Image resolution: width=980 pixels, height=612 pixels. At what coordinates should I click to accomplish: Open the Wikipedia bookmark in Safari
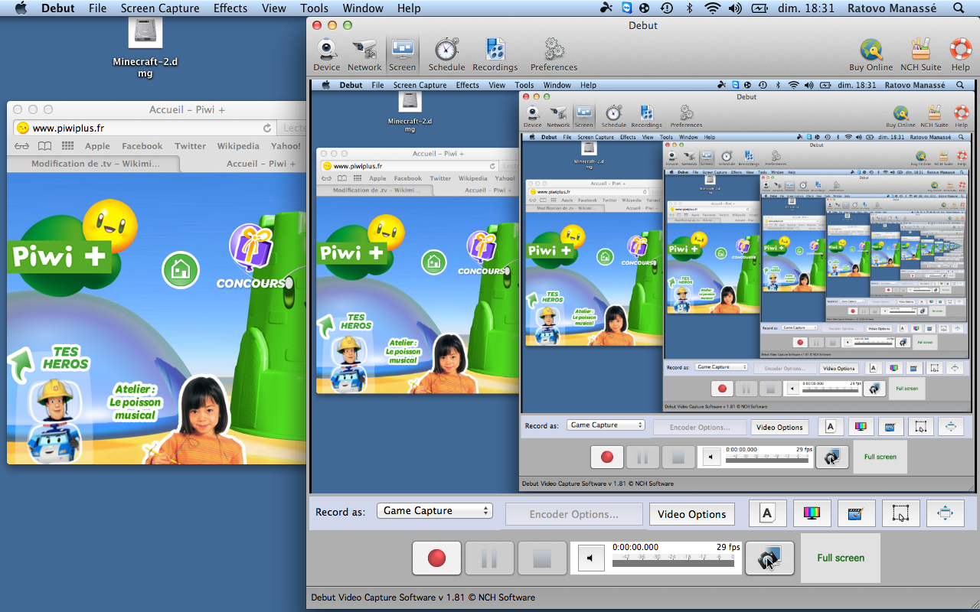(238, 146)
